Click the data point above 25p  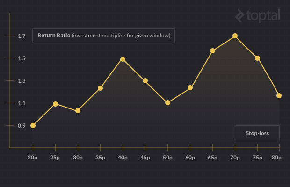55,104
